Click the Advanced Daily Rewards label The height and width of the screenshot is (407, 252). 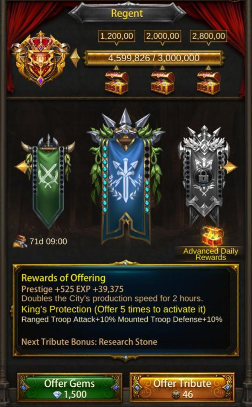tap(211, 254)
